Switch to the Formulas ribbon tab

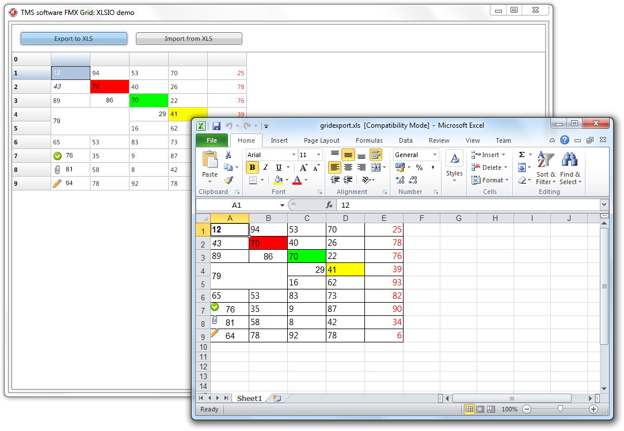(x=369, y=140)
